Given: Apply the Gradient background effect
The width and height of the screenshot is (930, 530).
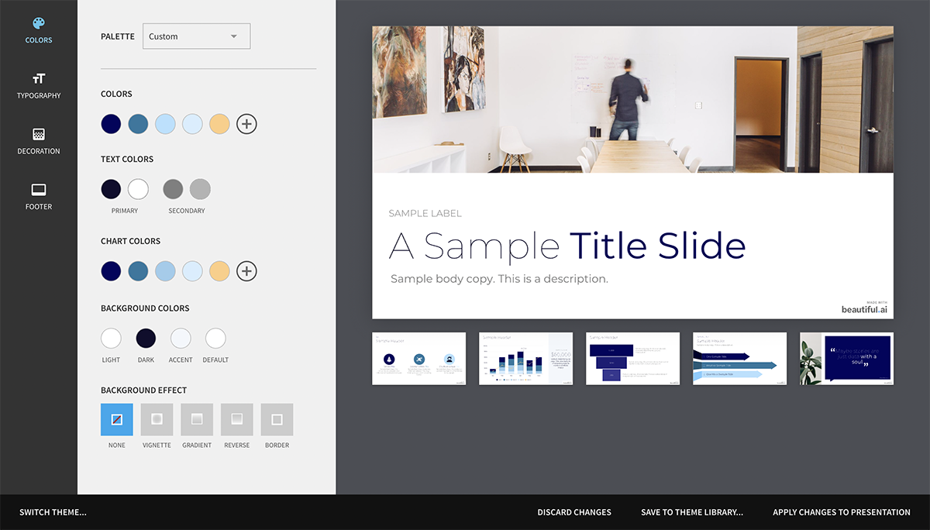Looking at the screenshot, I should coord(197,419).
